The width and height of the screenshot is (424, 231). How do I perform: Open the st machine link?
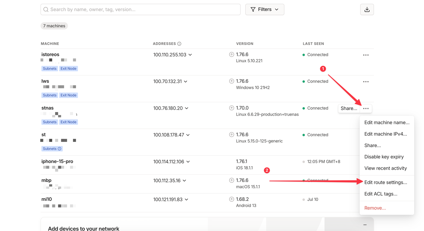pyautogui.click(x=43, y=135)
